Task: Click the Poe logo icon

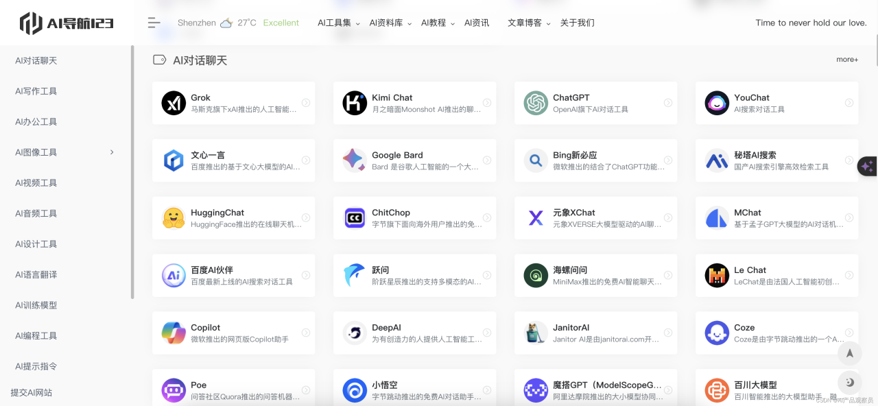Action: [x=174, y=391]
